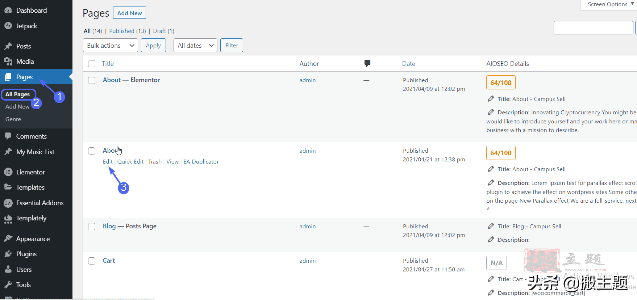
Task: Edit description pencil beside woocommerce_cart
Action: click(491, 293)
